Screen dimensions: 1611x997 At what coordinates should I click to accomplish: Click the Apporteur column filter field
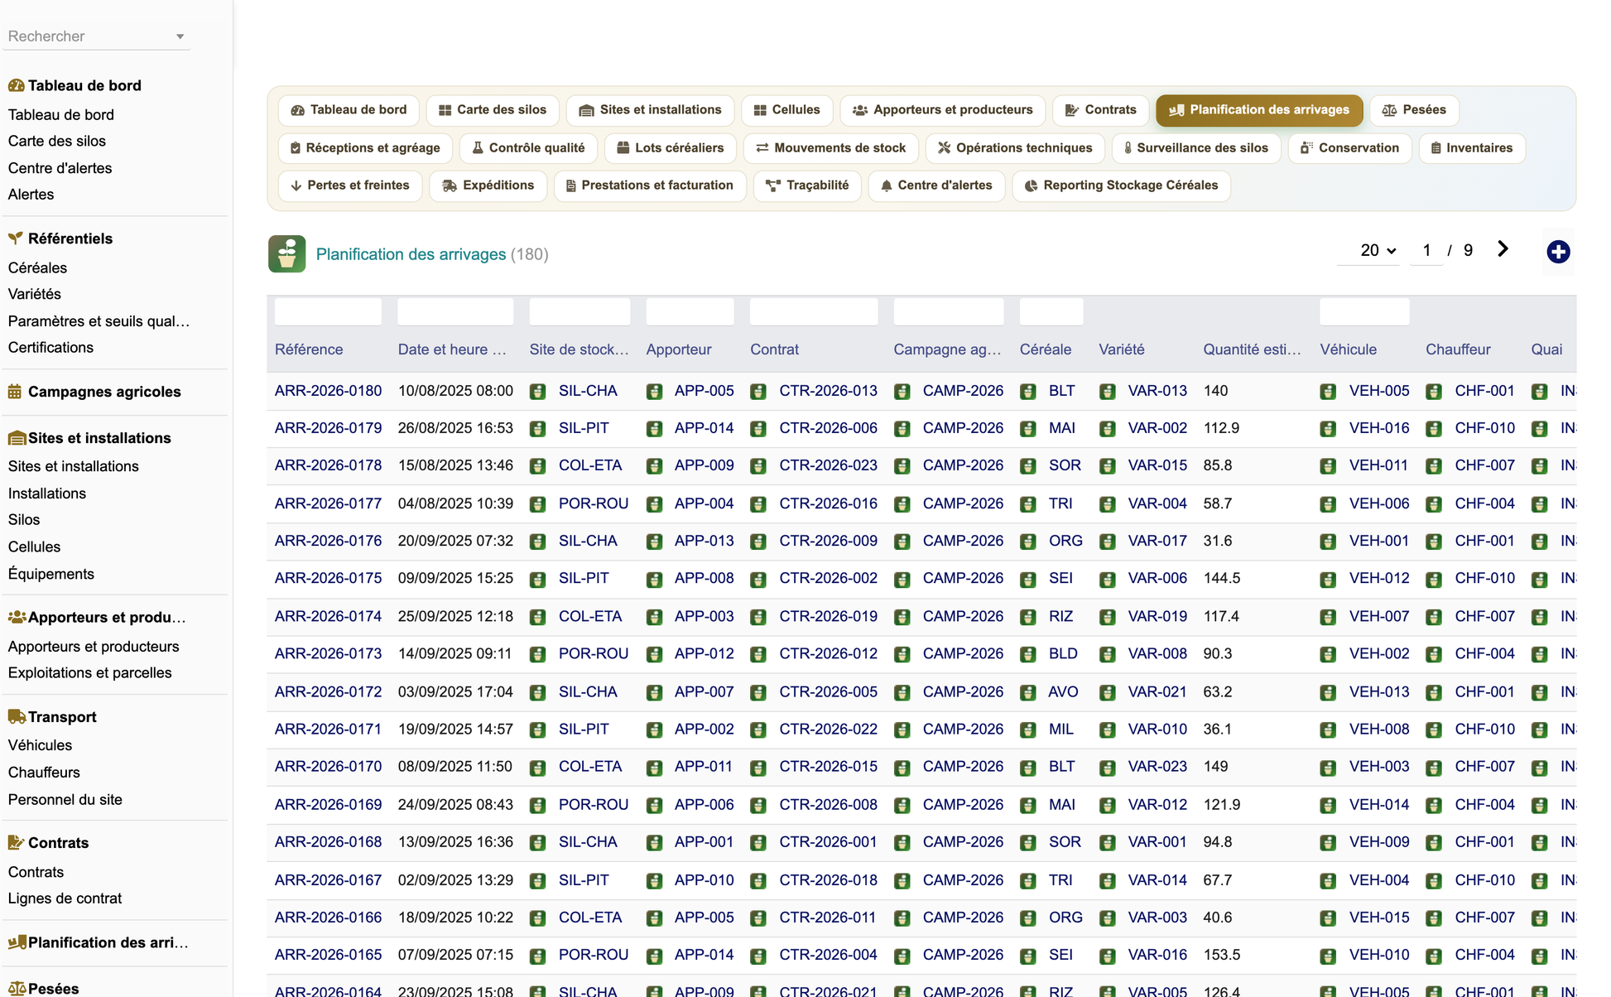[x=690, y=312]
